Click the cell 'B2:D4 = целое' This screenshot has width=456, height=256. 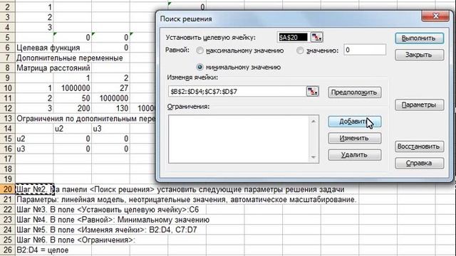point(43,250)
